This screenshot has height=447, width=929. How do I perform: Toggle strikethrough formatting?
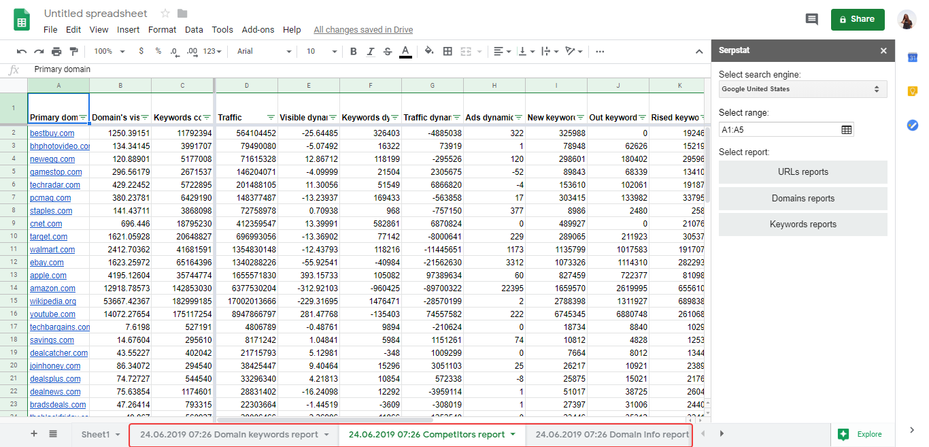pos(388,51)
